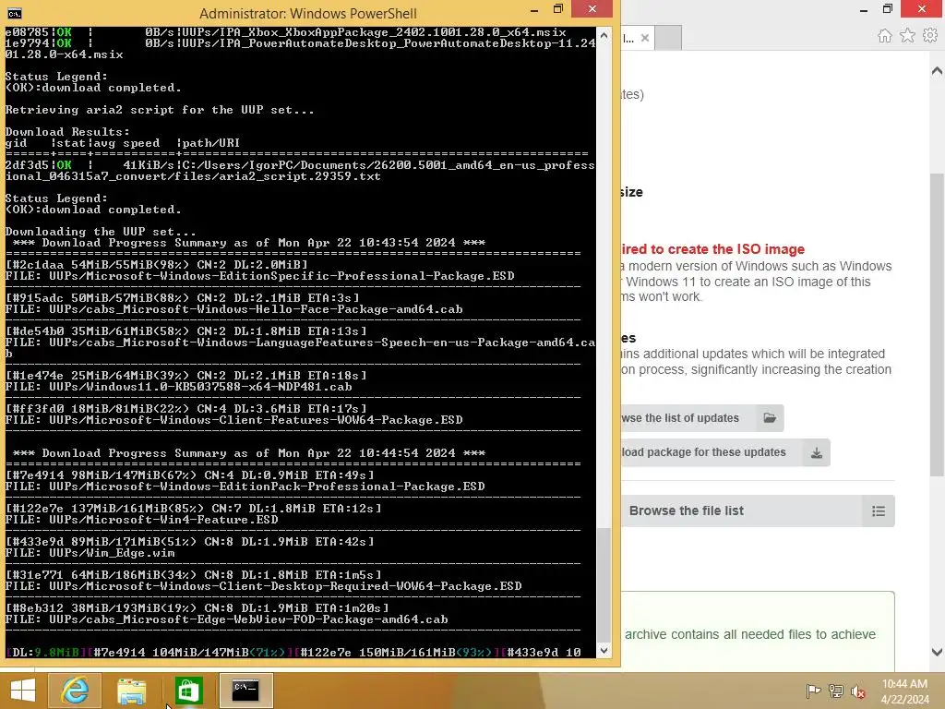
Task: Click the browser page scroll down arrow
Action: (937, 652)
